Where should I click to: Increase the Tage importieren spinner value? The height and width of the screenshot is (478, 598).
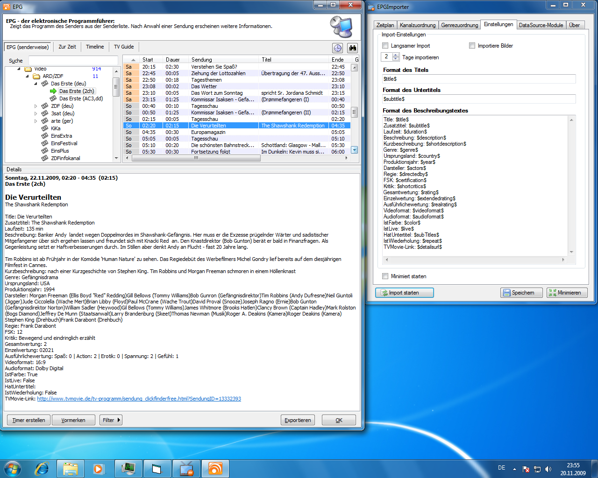tap(396, 55)
